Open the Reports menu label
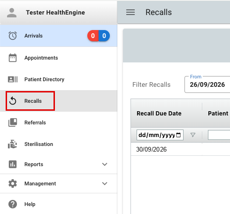The image size is (230, 214). pyautogui.click(x=34, y=164)
